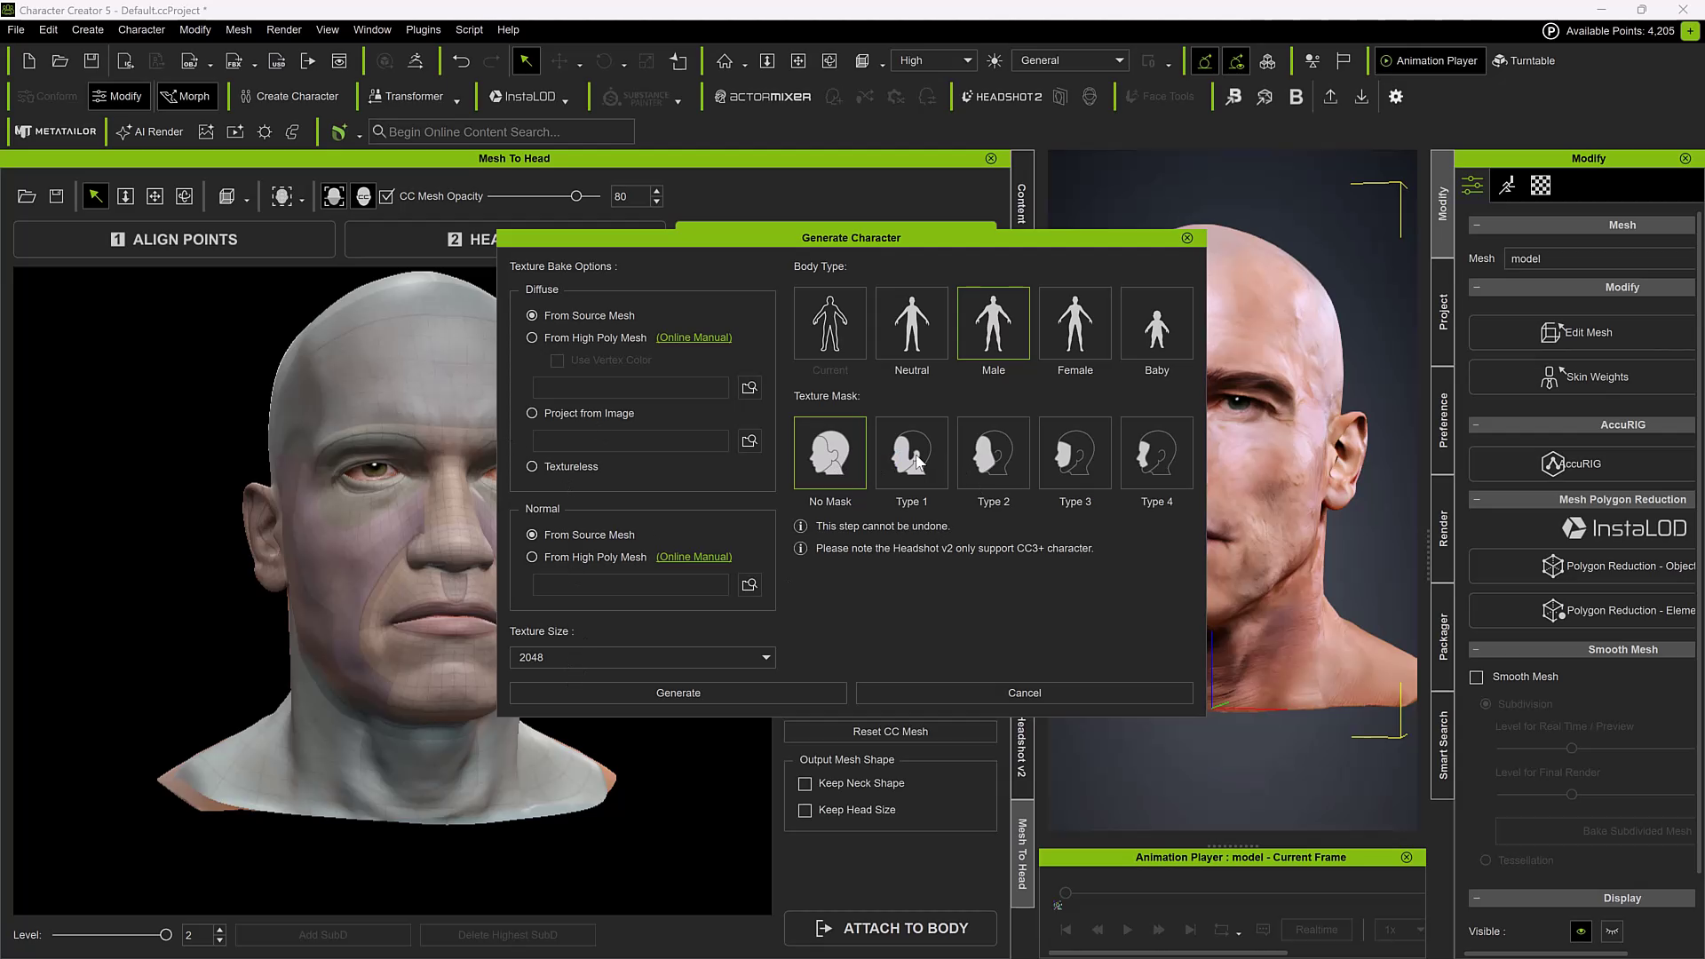Expand the High quality dropdown
This screenshot has width=1705, height=959.
(x=933, y=60)
